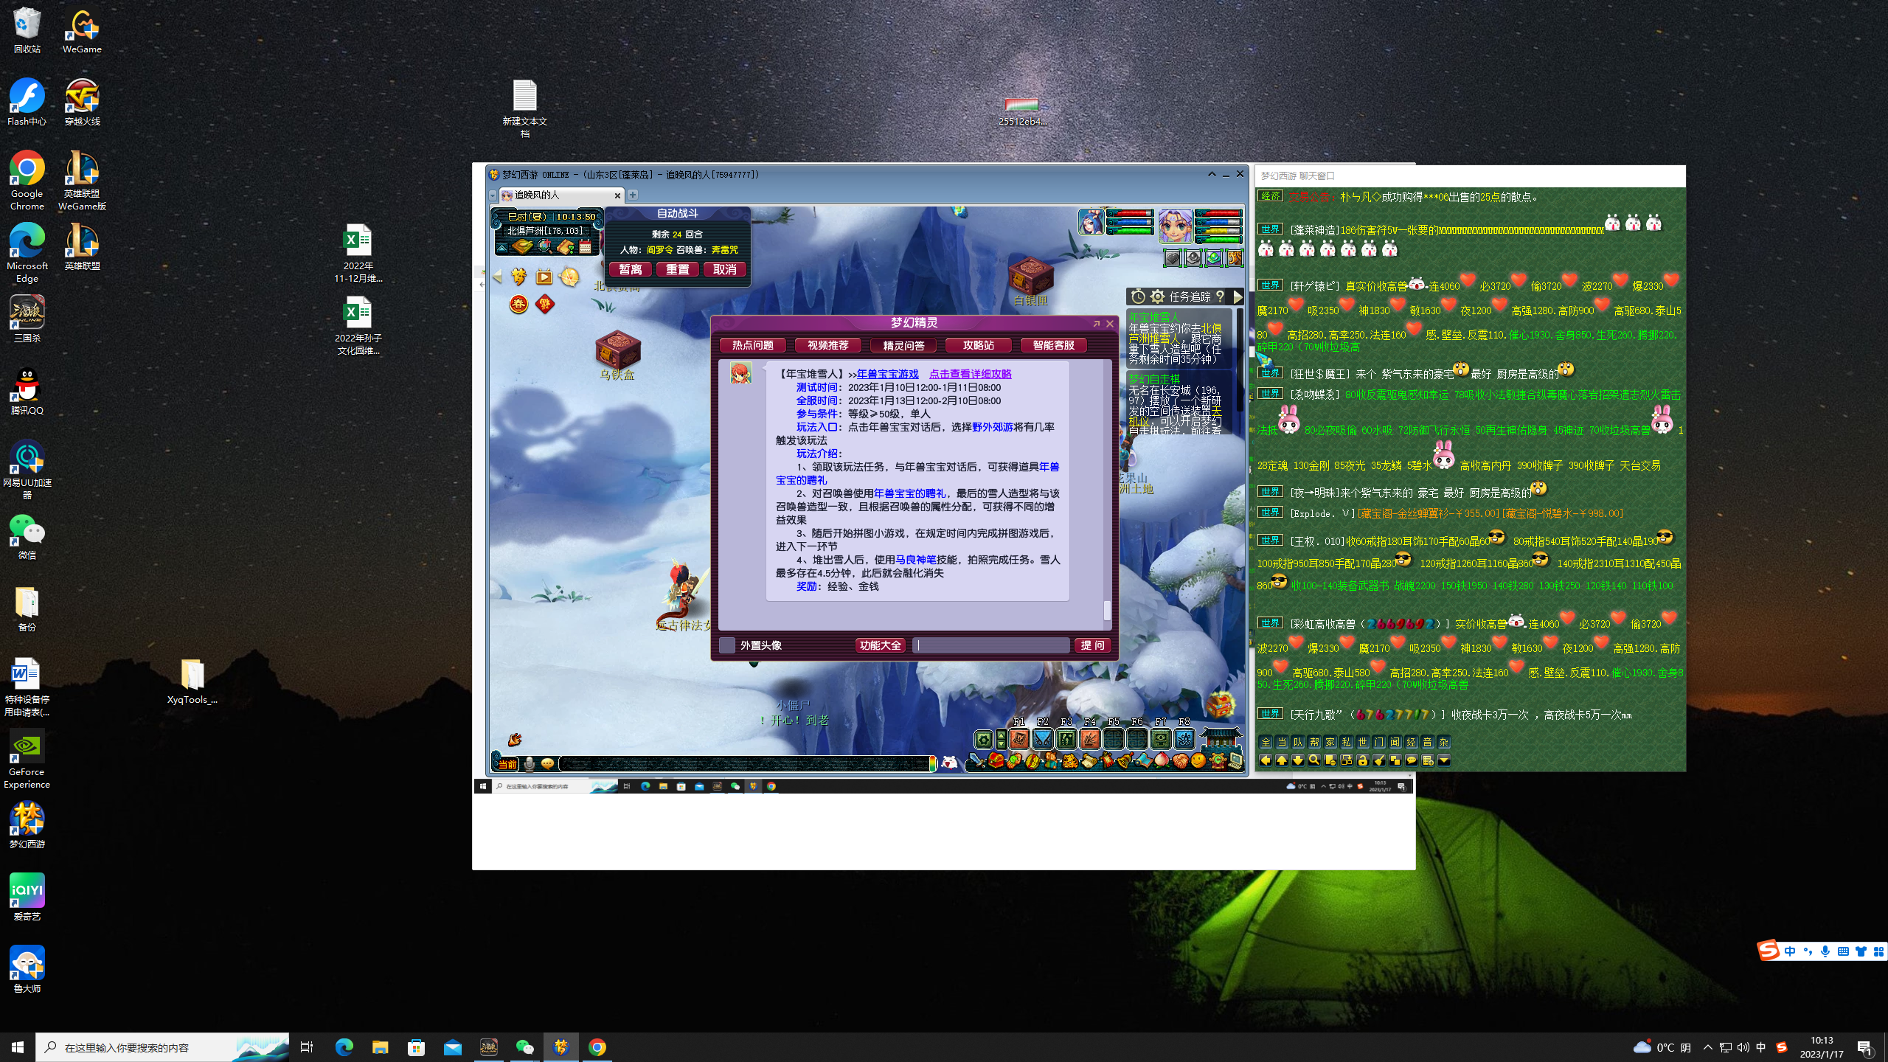Click the F8 skill shortcut slot
1888x1062 pixels.
tap(1184, 738)
